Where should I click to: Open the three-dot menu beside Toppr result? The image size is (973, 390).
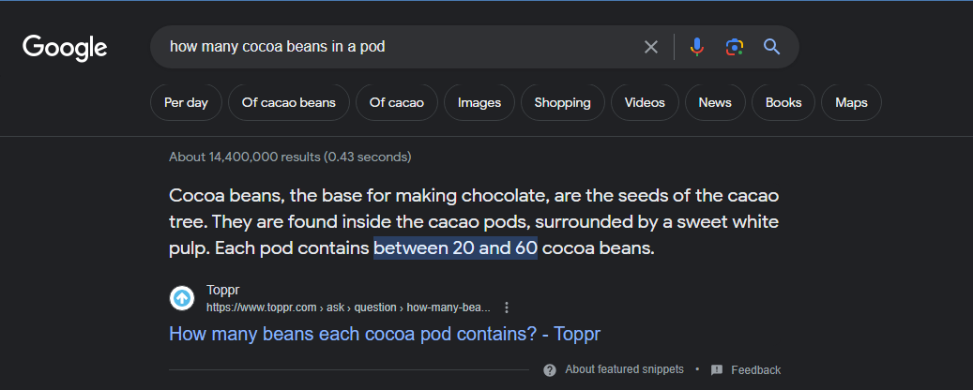507,307
